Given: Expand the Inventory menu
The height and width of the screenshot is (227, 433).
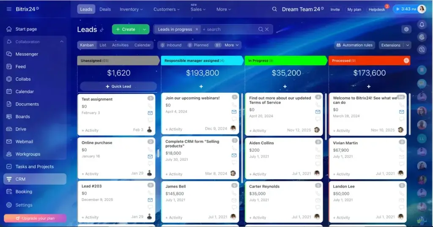Looking at the screenshot, I should coord(131,9).
